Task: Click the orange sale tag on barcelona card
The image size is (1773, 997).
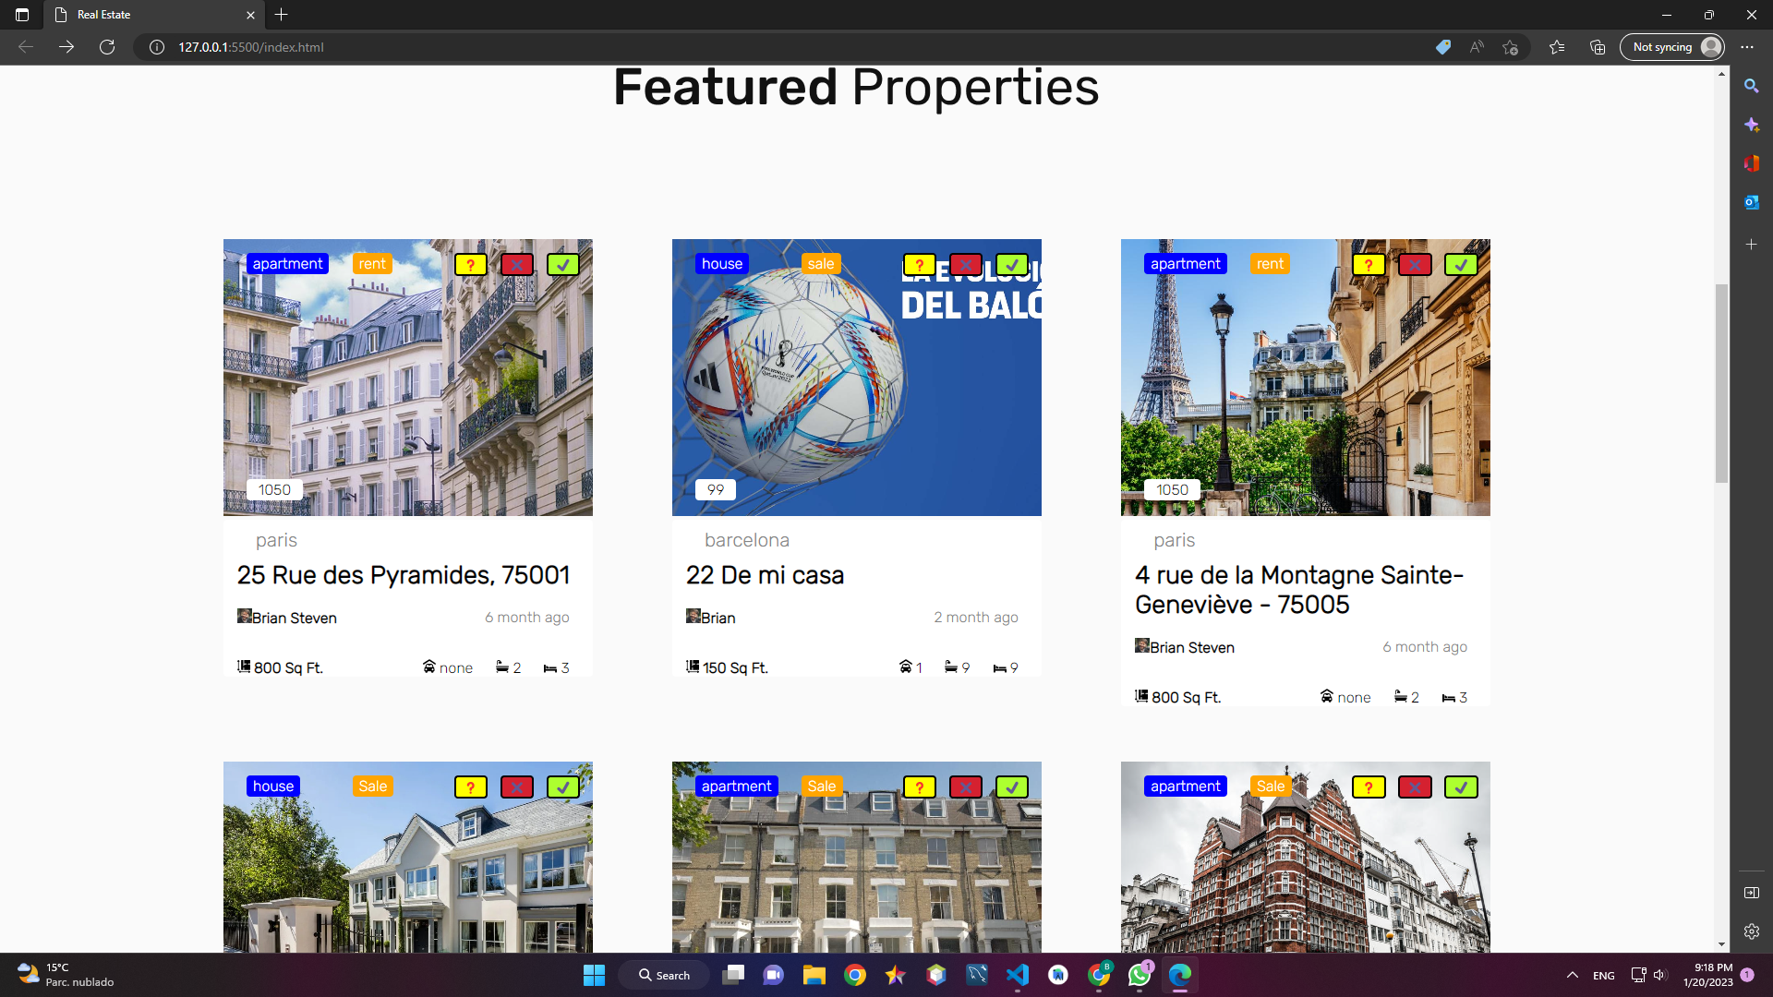Action: 821,264
